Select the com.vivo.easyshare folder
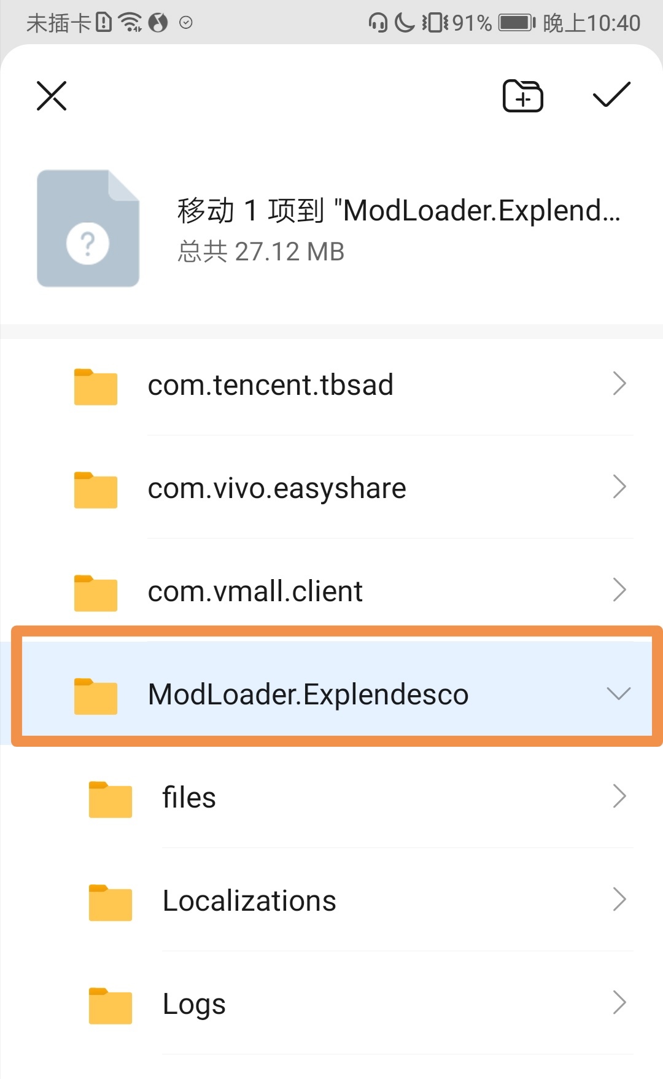 tap(277, 488)
